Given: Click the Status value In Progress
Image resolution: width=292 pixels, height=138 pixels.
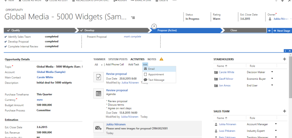Looking at the screenshot, I should (x=192, y=19).
